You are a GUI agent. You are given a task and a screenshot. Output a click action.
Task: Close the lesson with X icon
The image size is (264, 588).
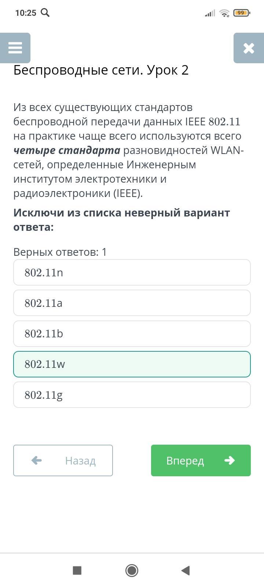point(249,48)
